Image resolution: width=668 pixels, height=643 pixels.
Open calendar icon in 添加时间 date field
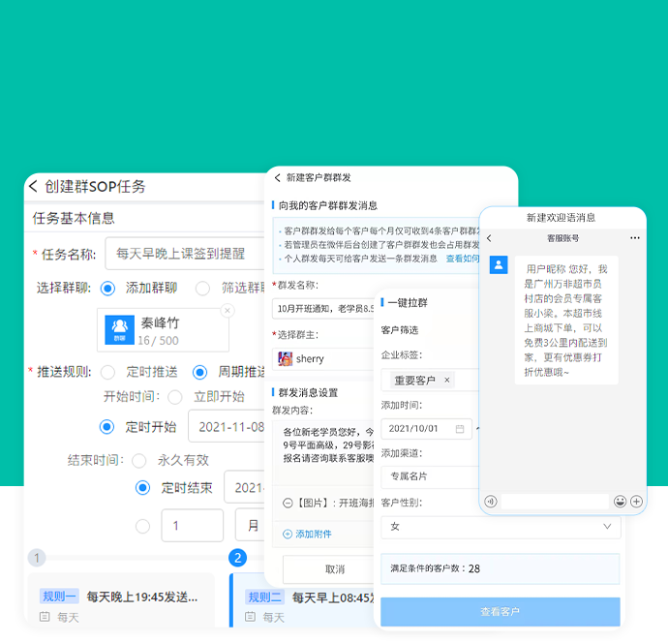[460, 429]
